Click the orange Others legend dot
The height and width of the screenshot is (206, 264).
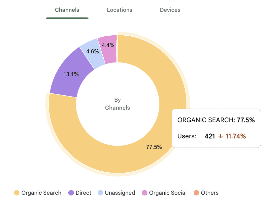click(x=196, y=193)
